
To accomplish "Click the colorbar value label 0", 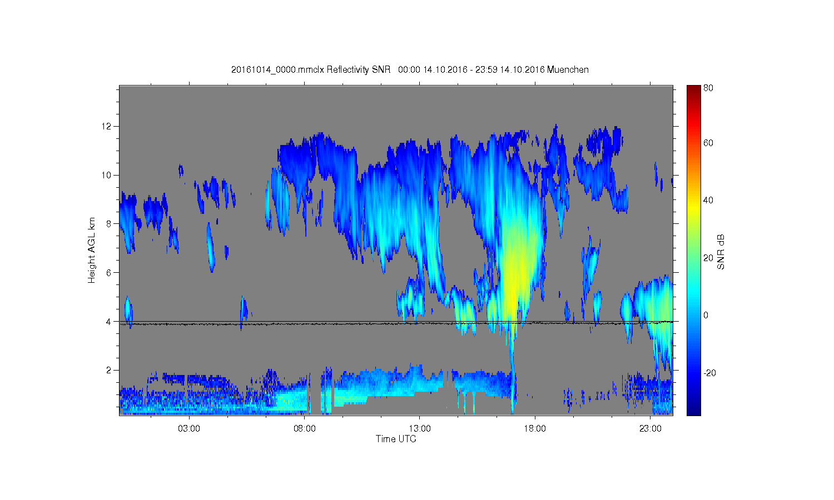I will click(x=706, y=315).
